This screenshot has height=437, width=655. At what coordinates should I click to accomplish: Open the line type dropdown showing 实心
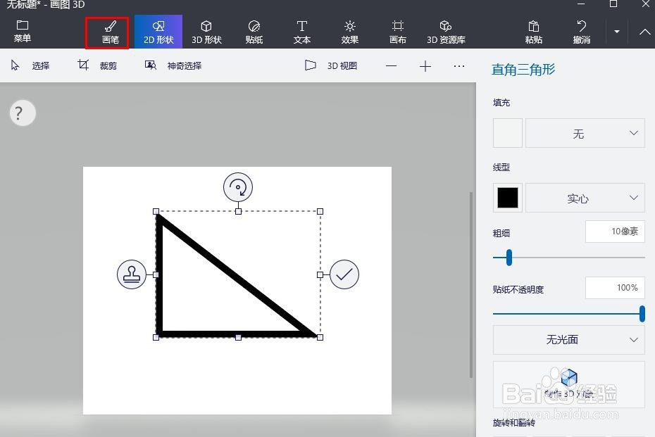tap(585, 198)
